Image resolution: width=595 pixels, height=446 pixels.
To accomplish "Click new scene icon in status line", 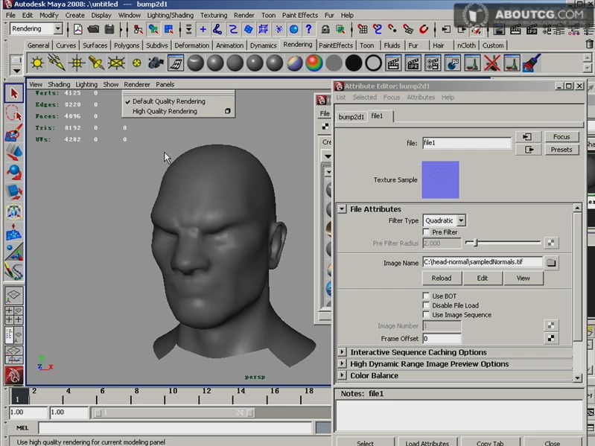I will click(x=77, y=29).
